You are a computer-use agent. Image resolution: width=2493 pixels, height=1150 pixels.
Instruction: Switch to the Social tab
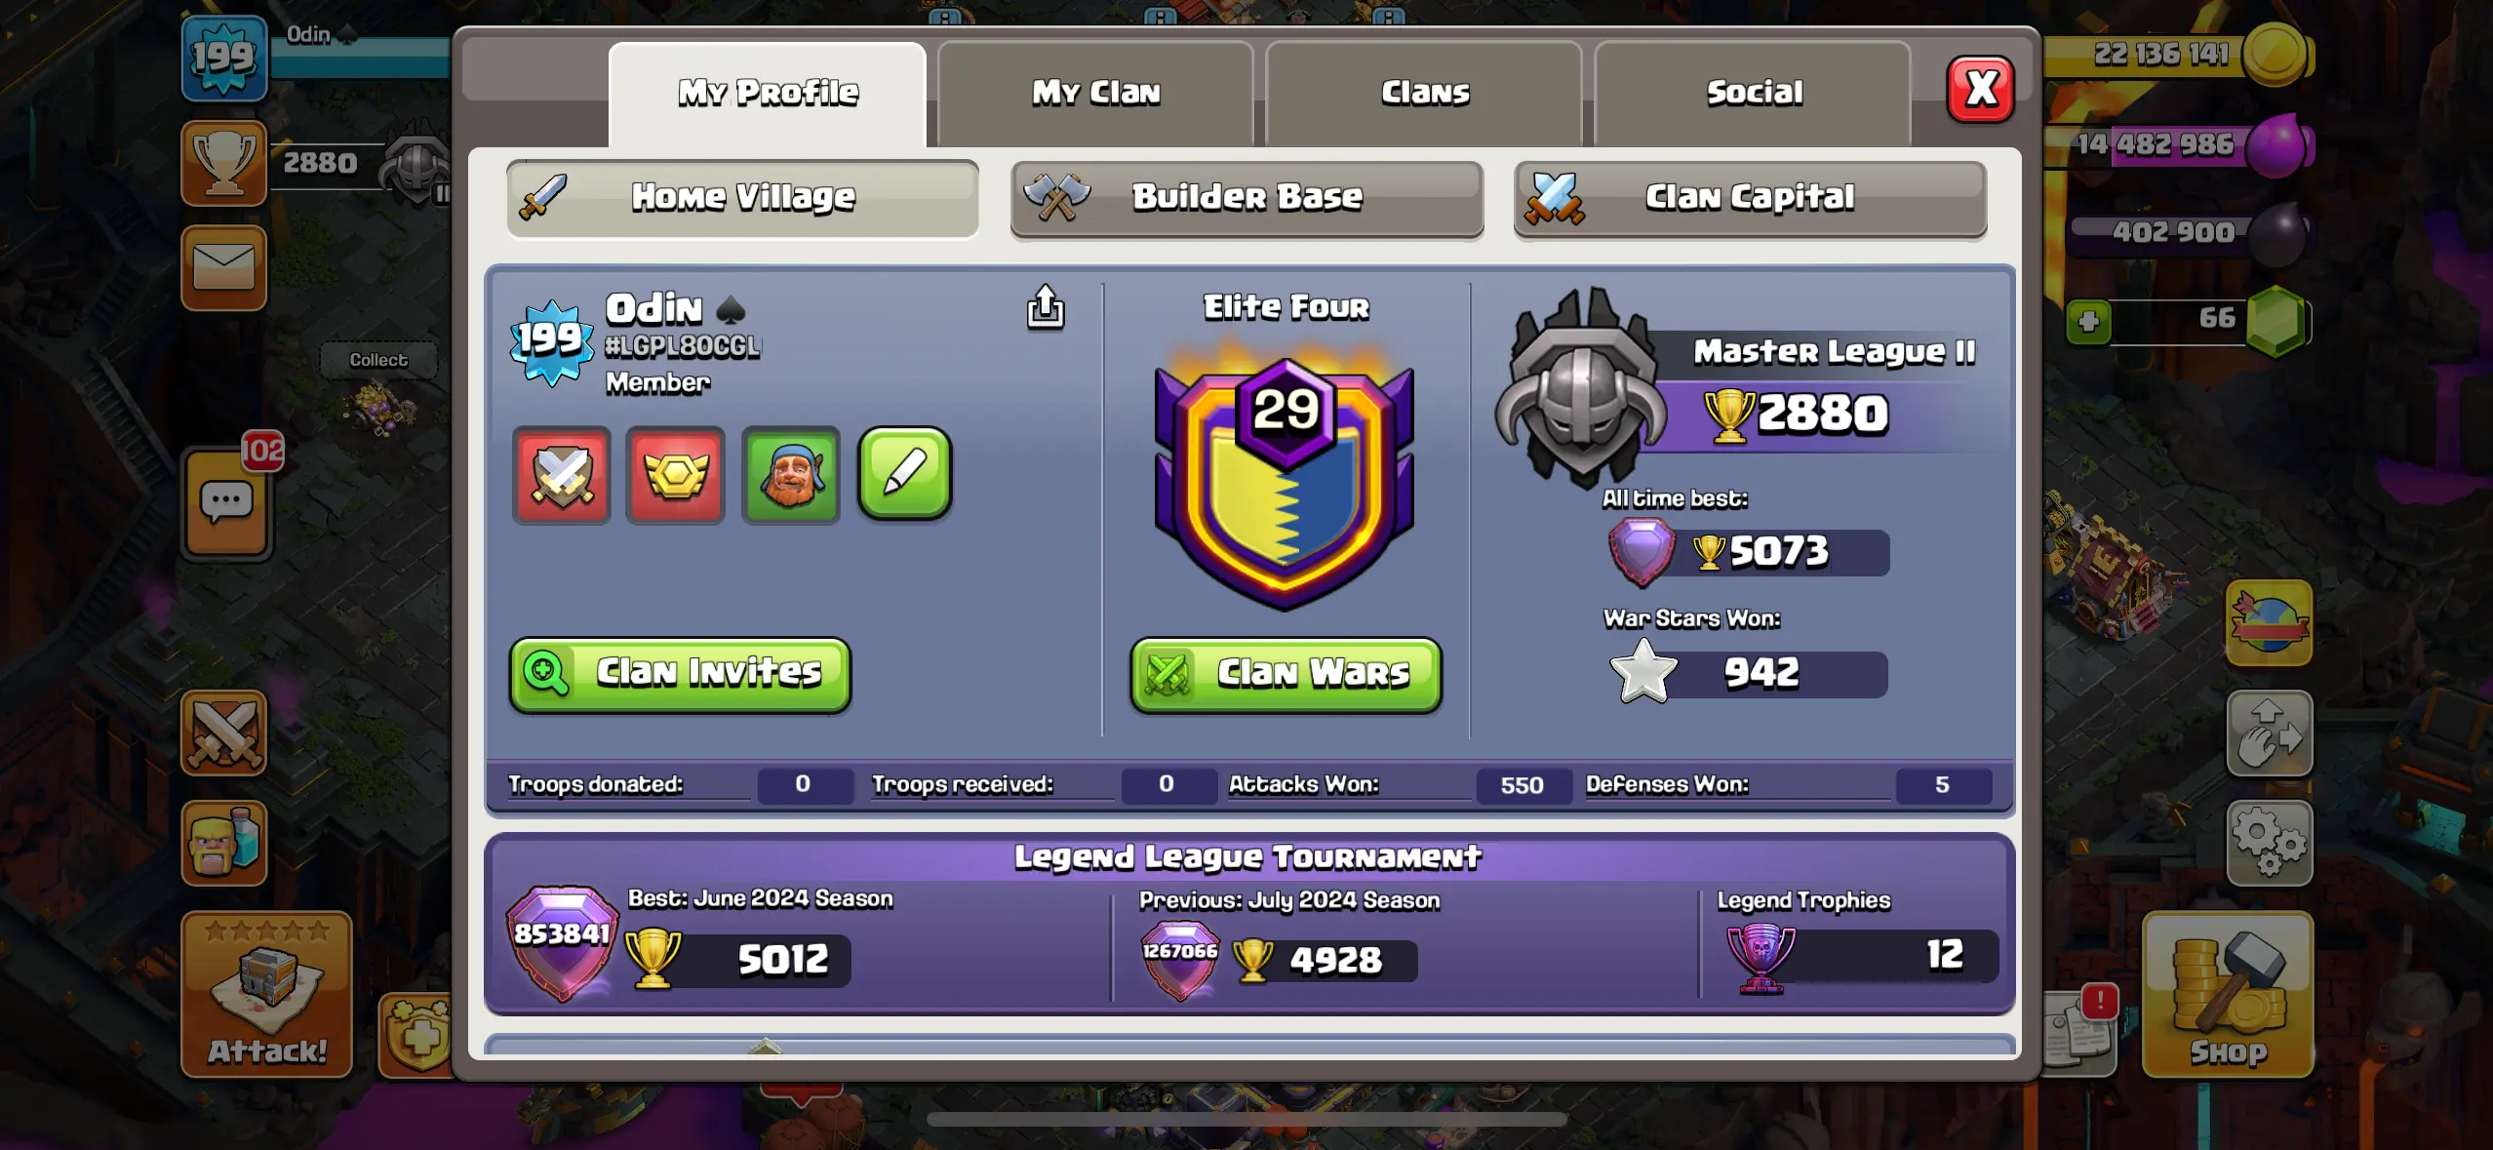tap(1753, 94)
